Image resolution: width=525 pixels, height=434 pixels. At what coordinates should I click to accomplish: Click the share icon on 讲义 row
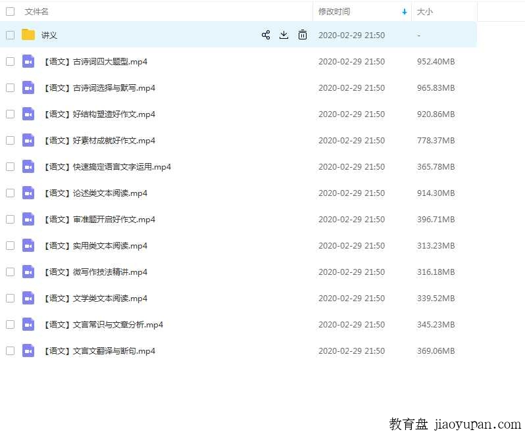(266, 35)
